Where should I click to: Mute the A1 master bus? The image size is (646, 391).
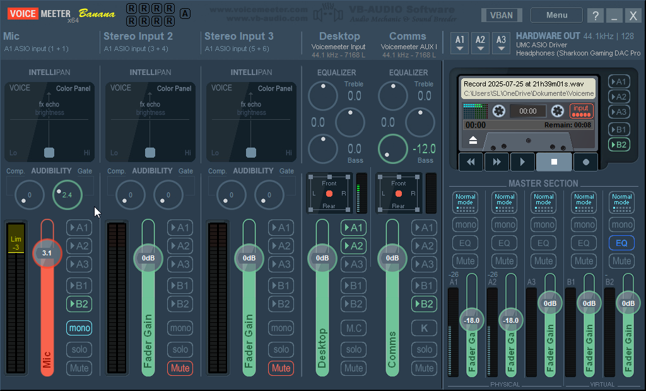point(465,261)
